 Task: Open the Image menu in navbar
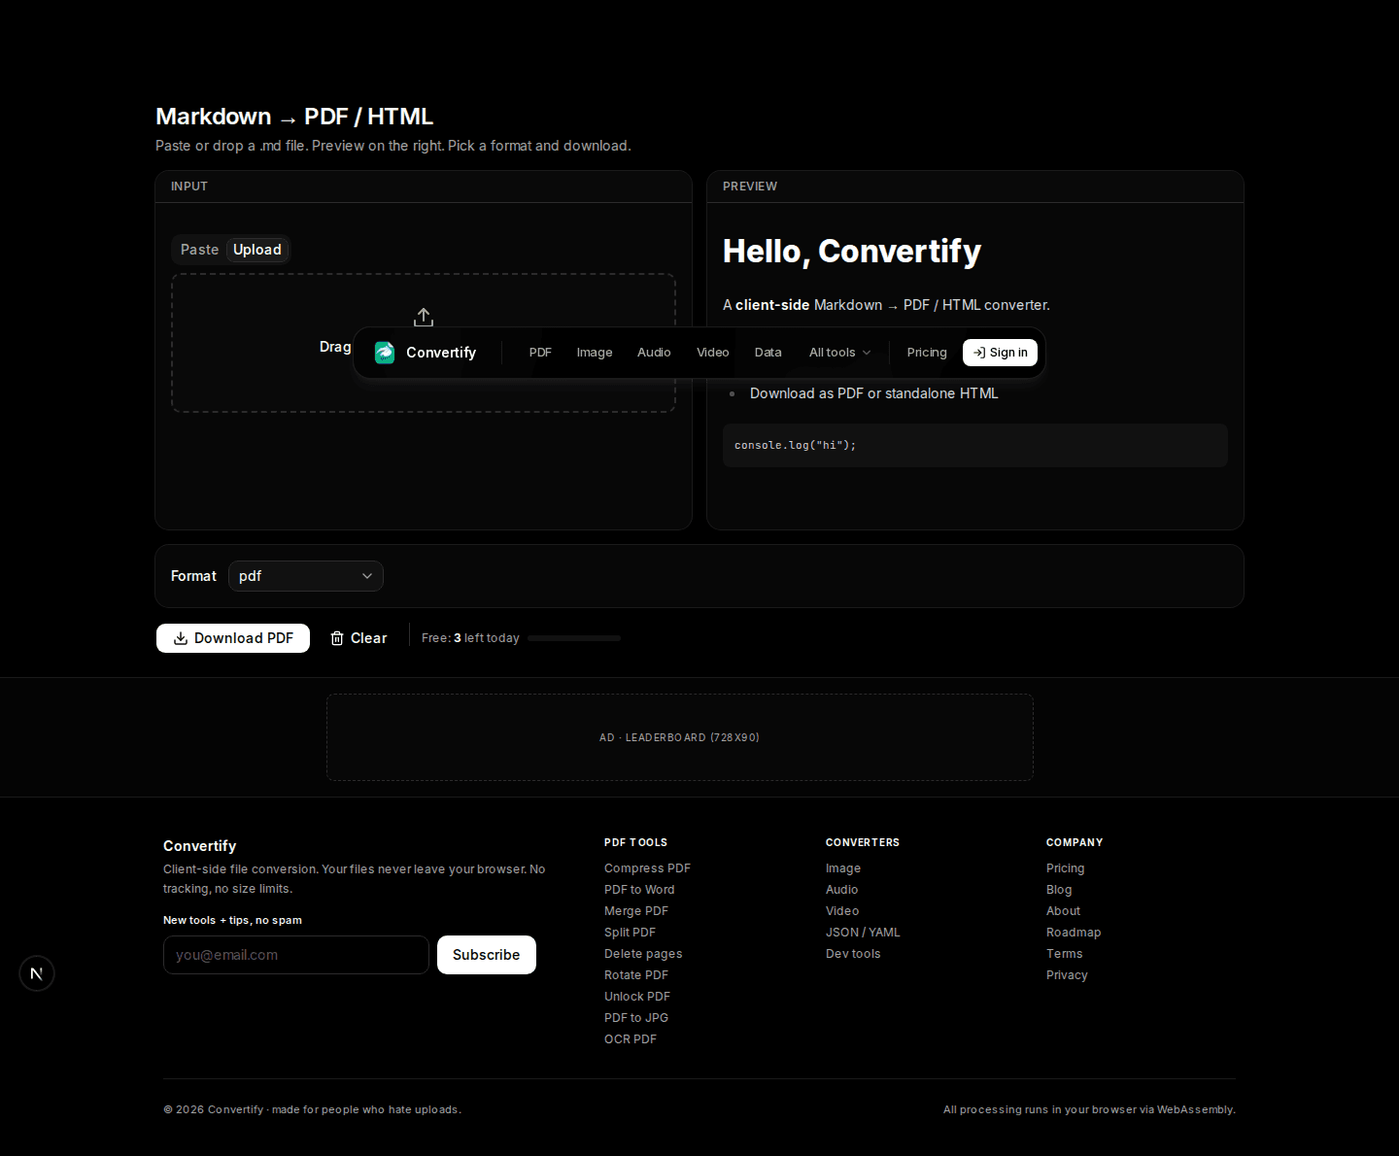pyautogui.click(x=595, y=353)
